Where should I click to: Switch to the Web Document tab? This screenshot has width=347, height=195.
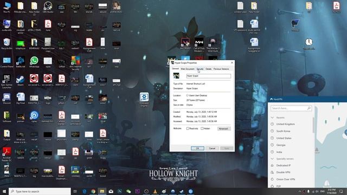pyautogui.click(x=188, y=69)
